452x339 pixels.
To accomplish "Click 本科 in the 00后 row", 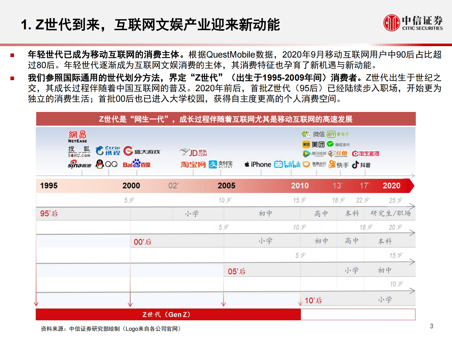I will 385,241.
